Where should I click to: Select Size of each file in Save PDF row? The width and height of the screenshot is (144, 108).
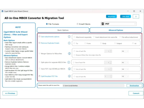click(74, 69)
